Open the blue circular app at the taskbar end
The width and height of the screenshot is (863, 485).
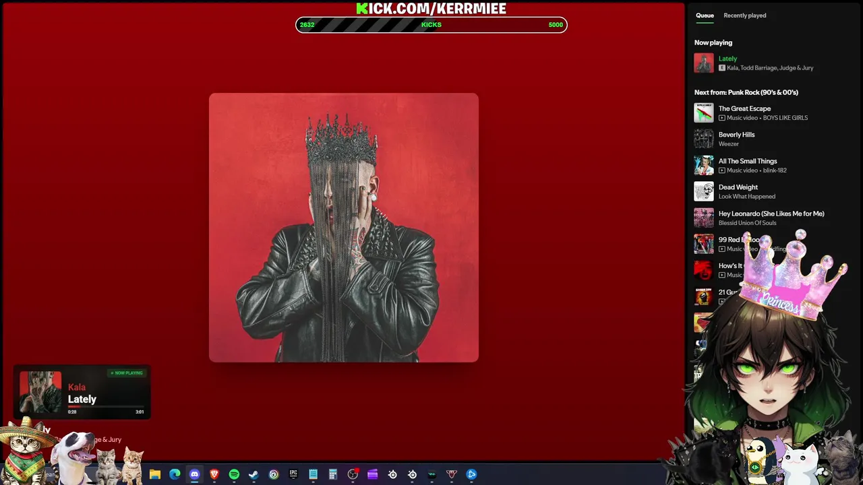pyautogui.click(x=471, y=474)
